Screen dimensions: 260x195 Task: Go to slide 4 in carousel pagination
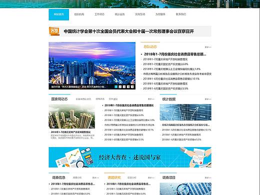point(128,86)
